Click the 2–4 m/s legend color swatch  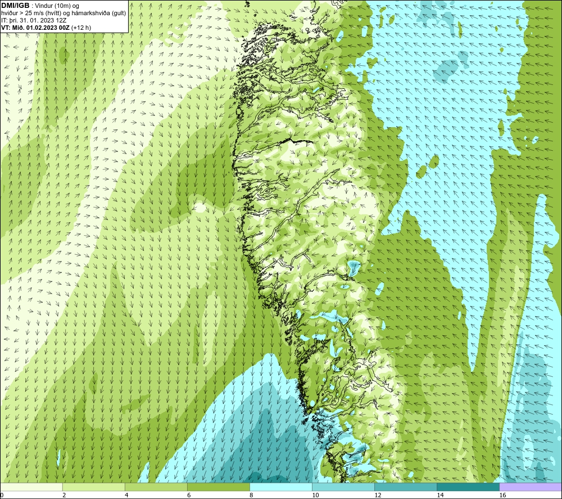click(93, 487)
